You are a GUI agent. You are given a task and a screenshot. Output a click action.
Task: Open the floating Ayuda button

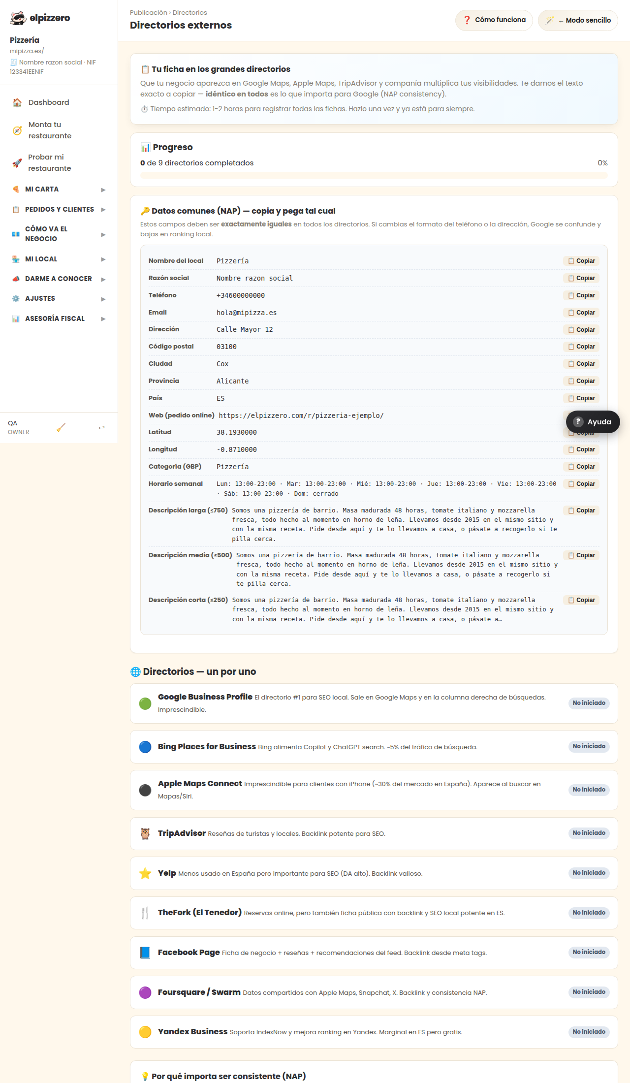(593, 422)
